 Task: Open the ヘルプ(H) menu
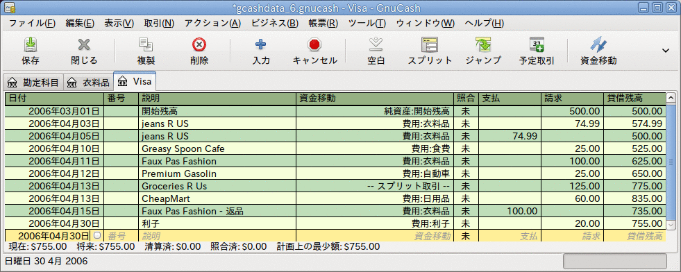coord(485,23)
